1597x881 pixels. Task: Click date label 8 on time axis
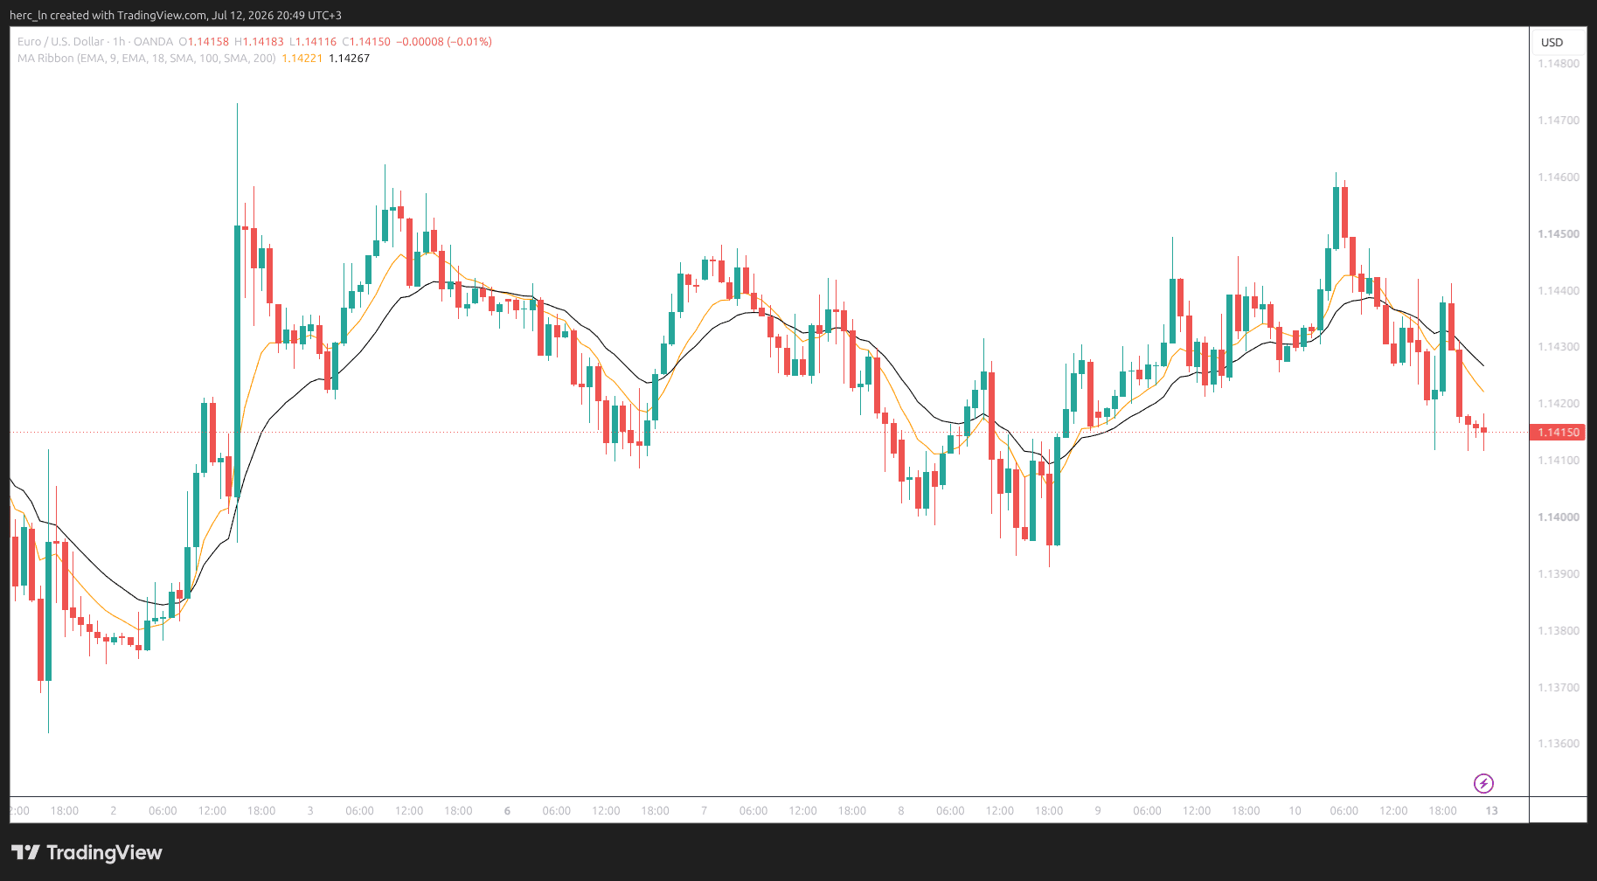[901, 811]
